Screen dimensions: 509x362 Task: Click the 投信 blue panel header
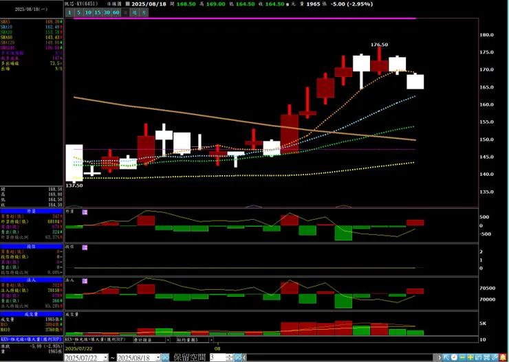[32, 247]
